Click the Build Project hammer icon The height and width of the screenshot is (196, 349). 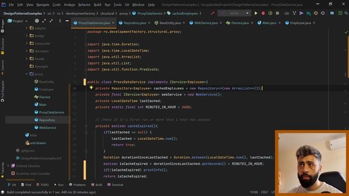point(213,13)
